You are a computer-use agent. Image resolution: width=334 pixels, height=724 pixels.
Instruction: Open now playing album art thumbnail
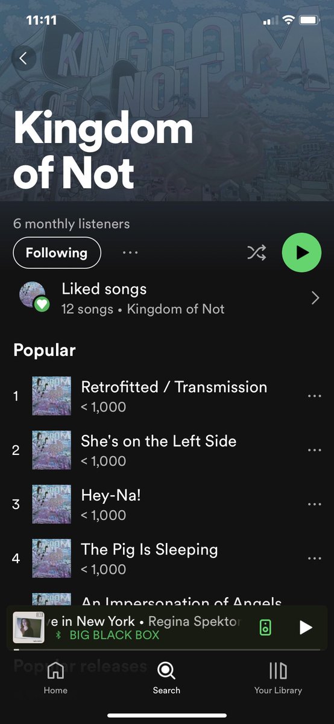point(28,627)
